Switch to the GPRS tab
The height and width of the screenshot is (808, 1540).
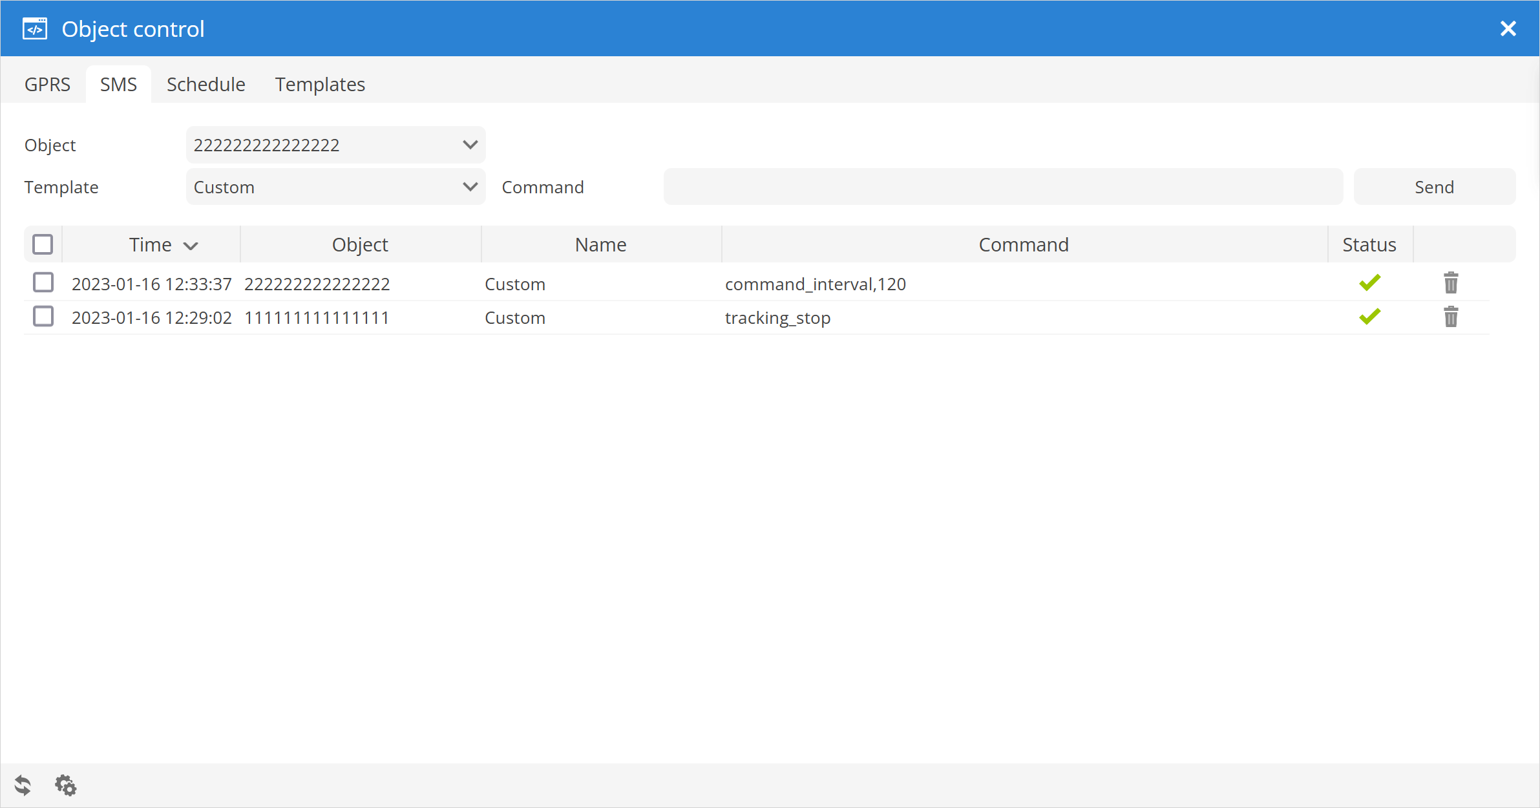point(47,85)
